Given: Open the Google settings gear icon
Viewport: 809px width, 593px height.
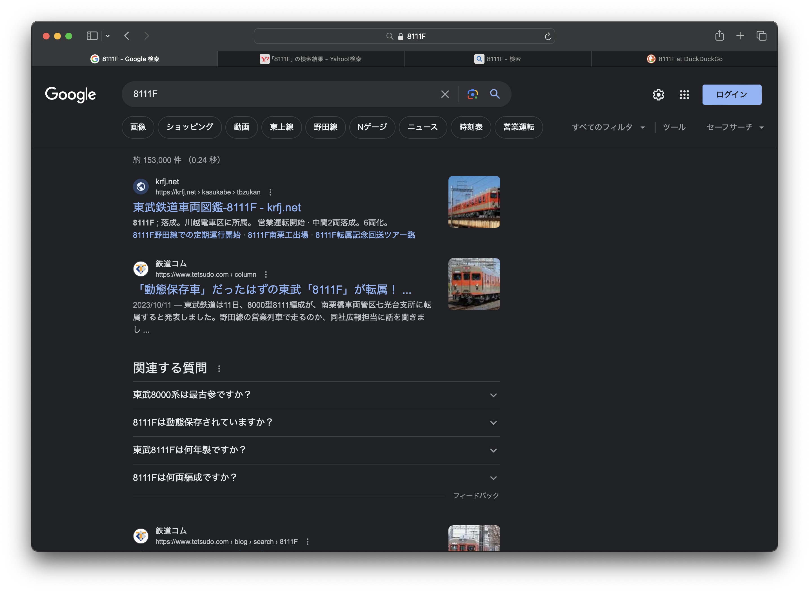Looking at the screenshot, I should (658, 95).
